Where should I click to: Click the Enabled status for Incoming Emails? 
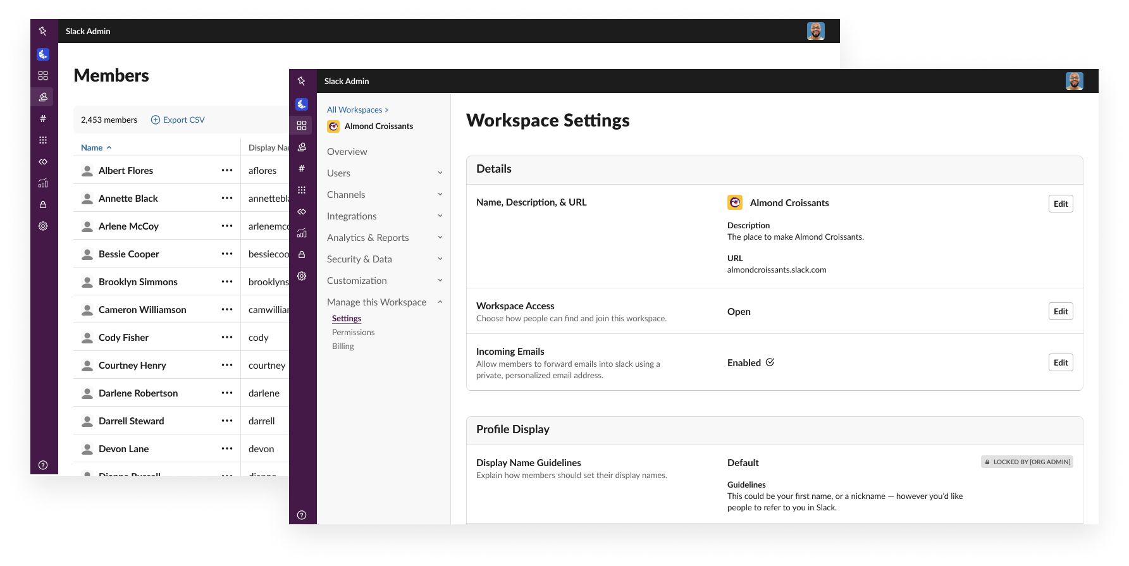coord(751,363)
